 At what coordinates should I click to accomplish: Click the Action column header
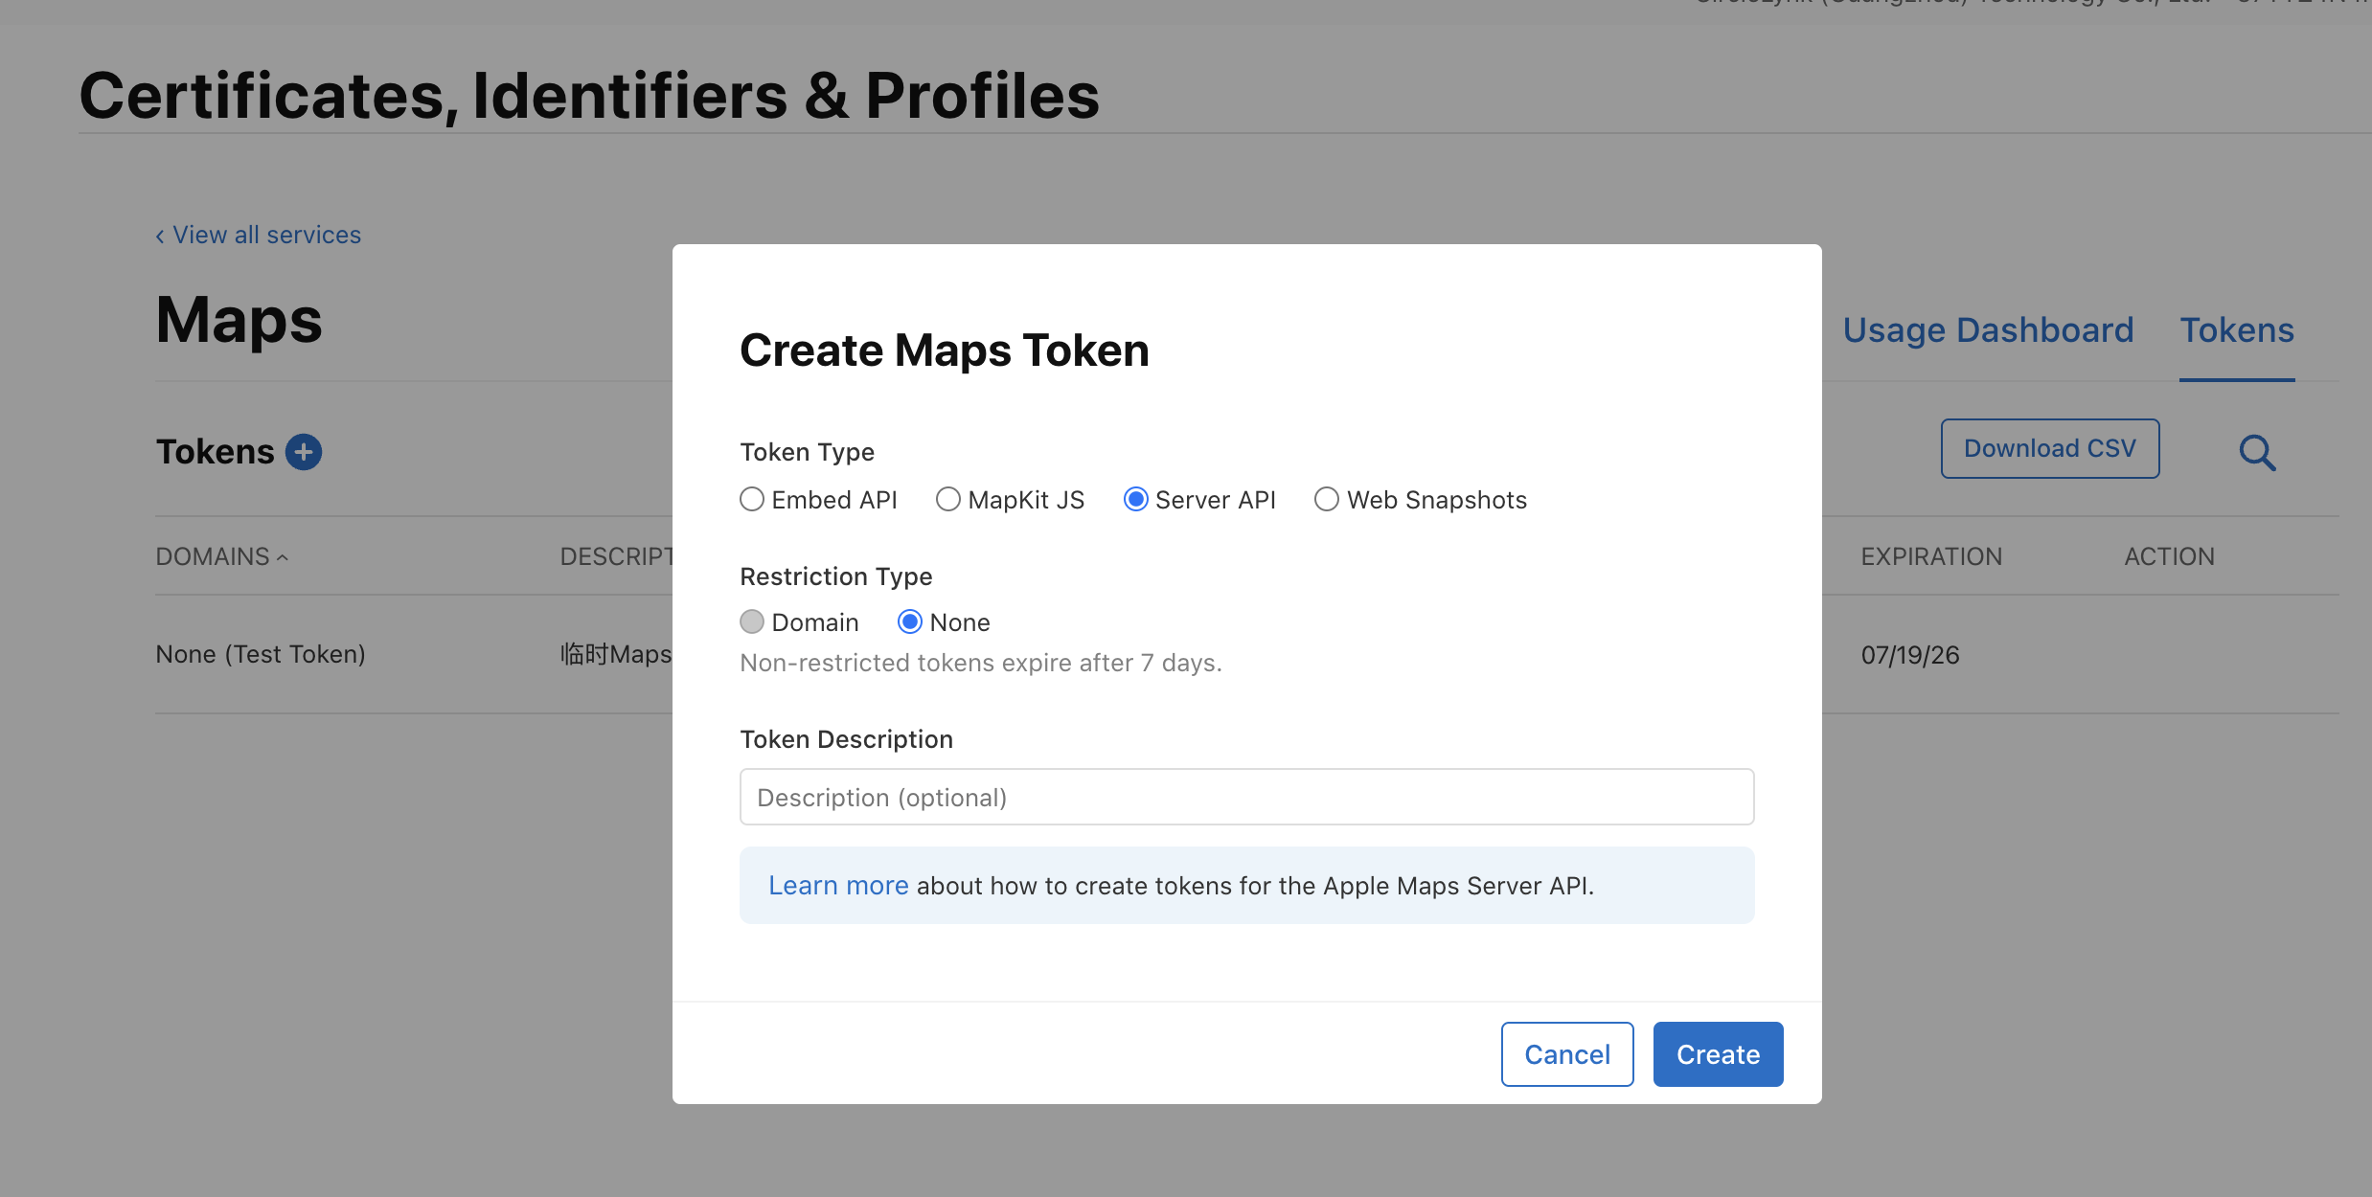pyautogui.click(x=2169, y=556)
